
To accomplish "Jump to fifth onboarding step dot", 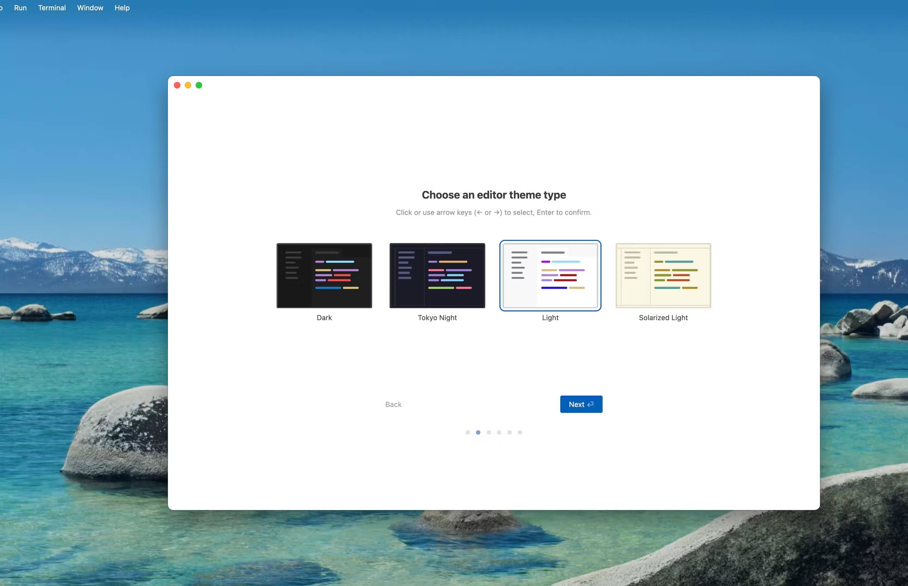I will tap(509, 432).
